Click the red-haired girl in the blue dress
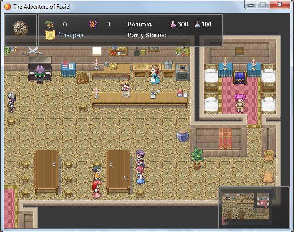294x232 pixels. pos(140,175)
